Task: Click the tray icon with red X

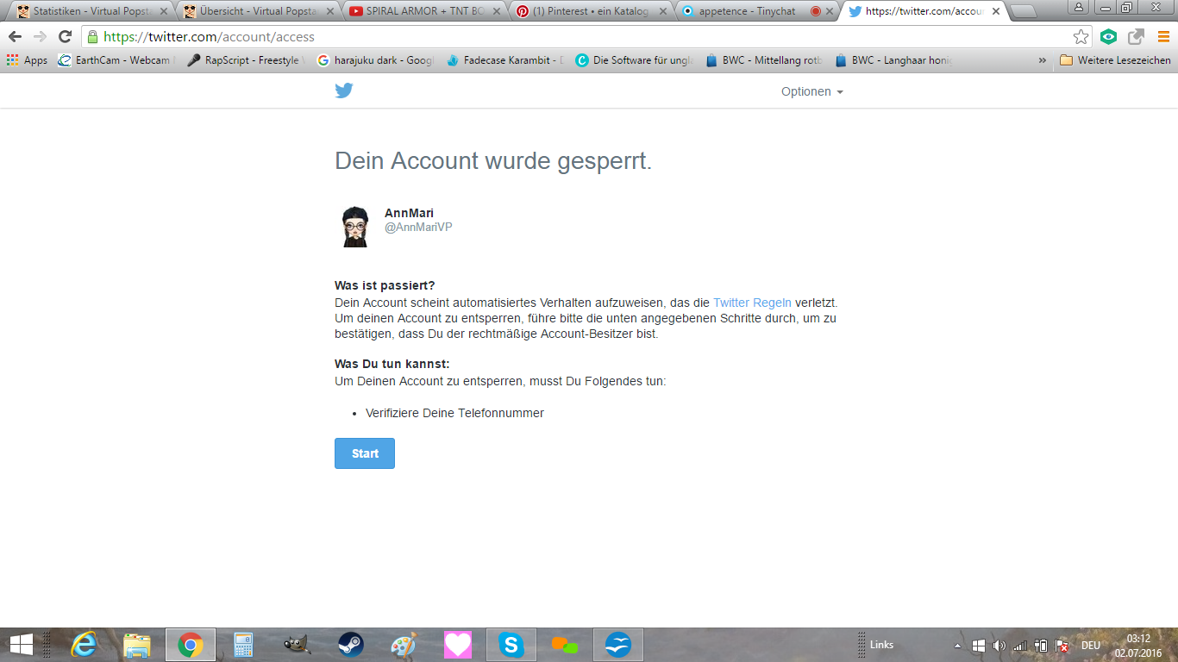Action: [1062, 645]
